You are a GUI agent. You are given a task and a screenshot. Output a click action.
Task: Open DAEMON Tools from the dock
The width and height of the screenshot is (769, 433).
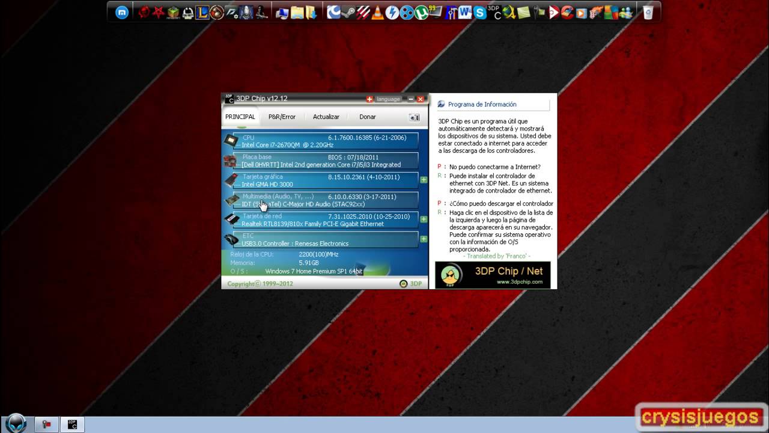point(392,12)
